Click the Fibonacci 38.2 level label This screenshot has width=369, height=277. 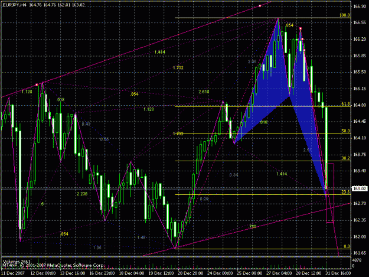[x=345, y=158]
